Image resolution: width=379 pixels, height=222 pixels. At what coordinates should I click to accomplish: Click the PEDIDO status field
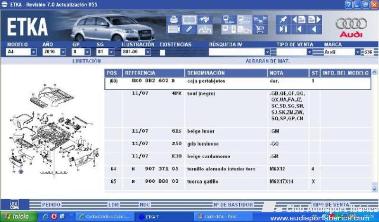click(51, 205)
